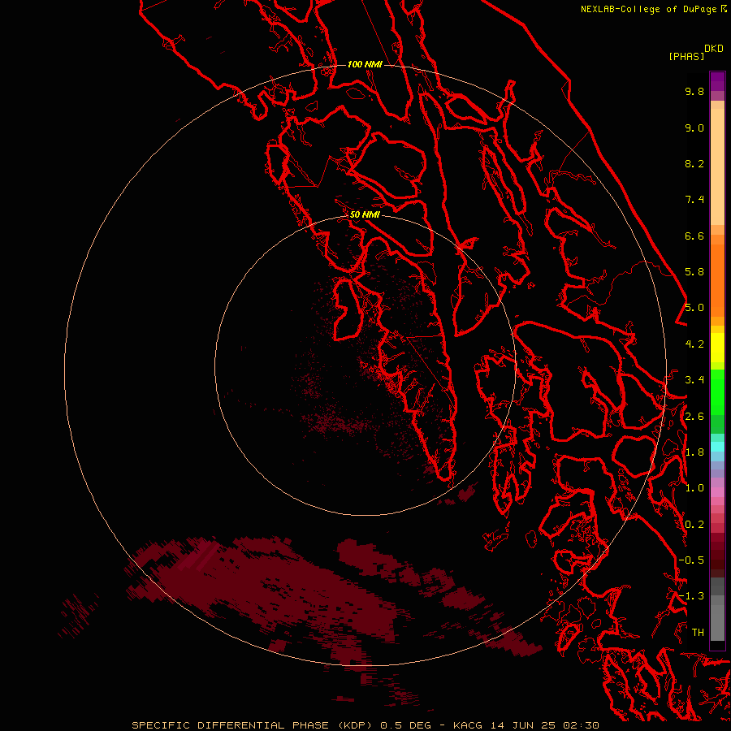Select the 1.0 scale value

click(x=694, y=488)
